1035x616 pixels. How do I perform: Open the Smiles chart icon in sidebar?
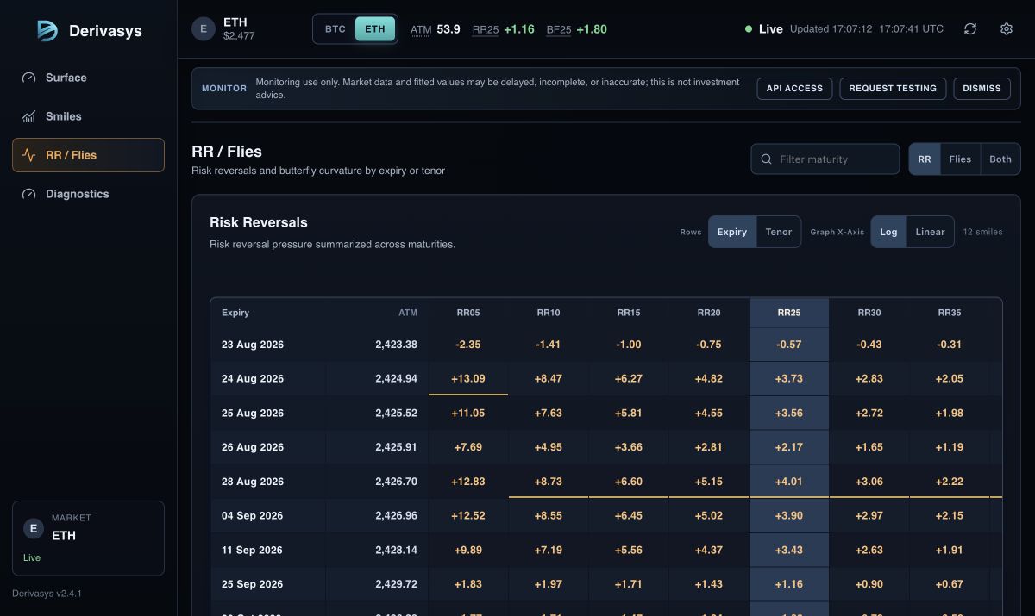29,116
